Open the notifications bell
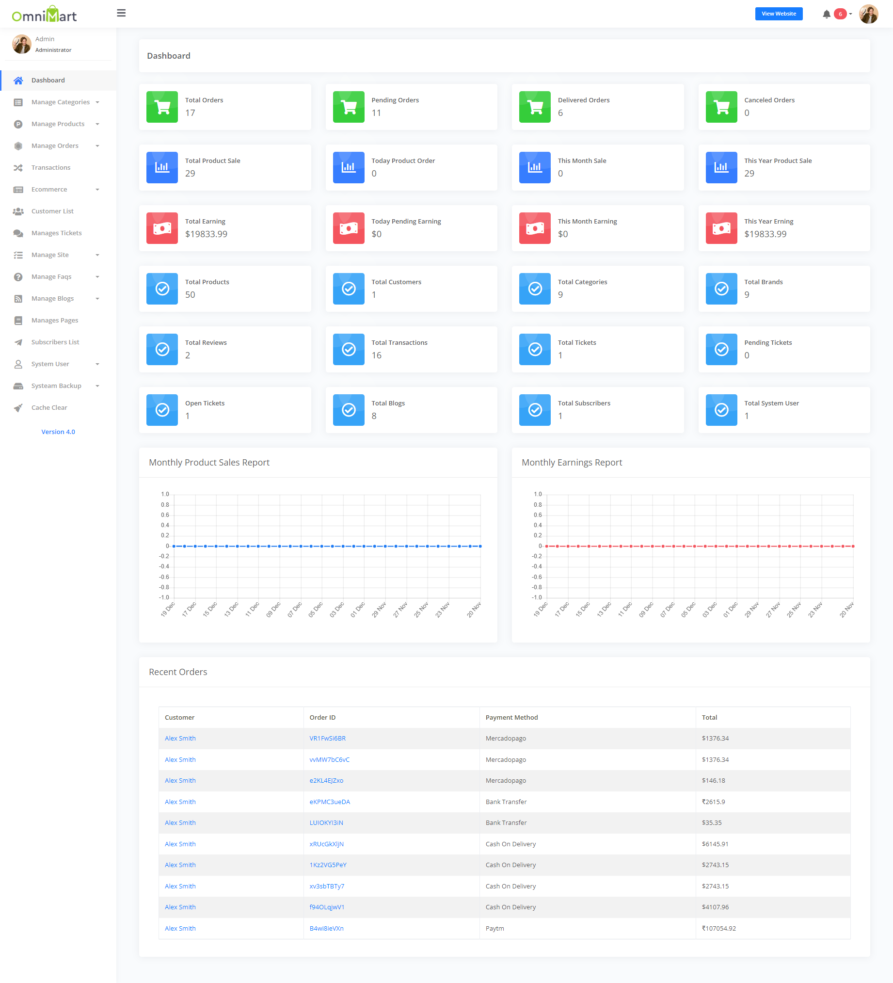Image resolution: width=893 pixels, height=983 pixels. [x=826, y=14]
